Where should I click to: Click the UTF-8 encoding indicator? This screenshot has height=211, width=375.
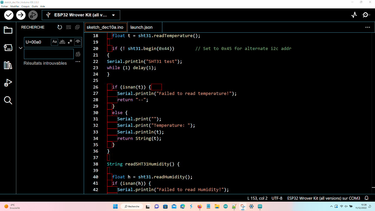tap(277, 198)
